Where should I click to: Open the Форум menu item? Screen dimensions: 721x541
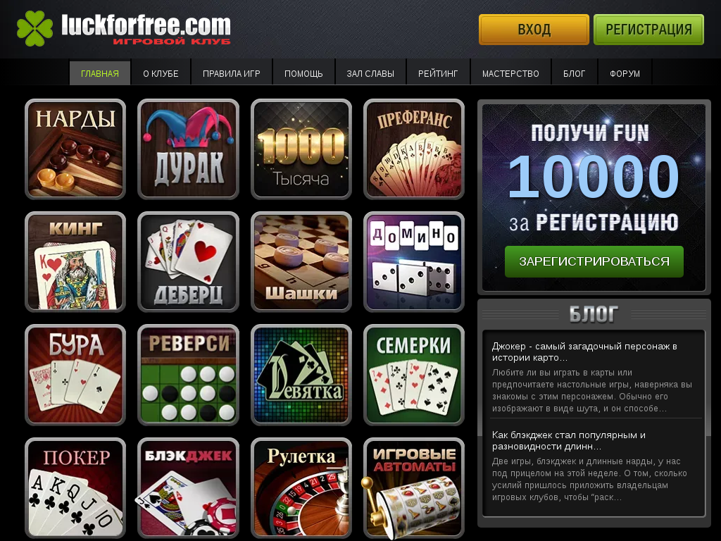pos(625,73)
